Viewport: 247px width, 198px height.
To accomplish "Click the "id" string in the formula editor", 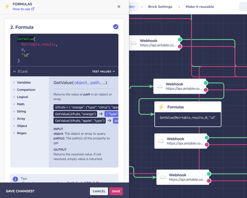I will (25, 55).
